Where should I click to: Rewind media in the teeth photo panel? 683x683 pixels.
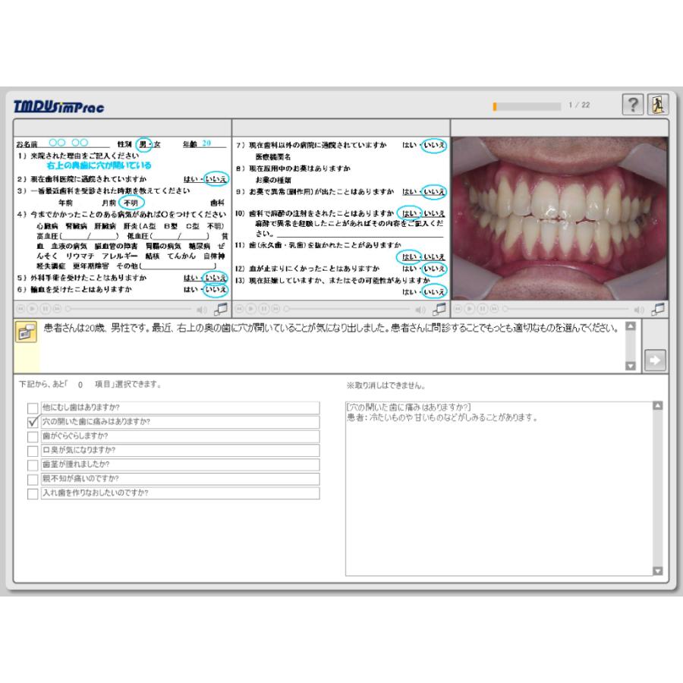tap(458, 309)
